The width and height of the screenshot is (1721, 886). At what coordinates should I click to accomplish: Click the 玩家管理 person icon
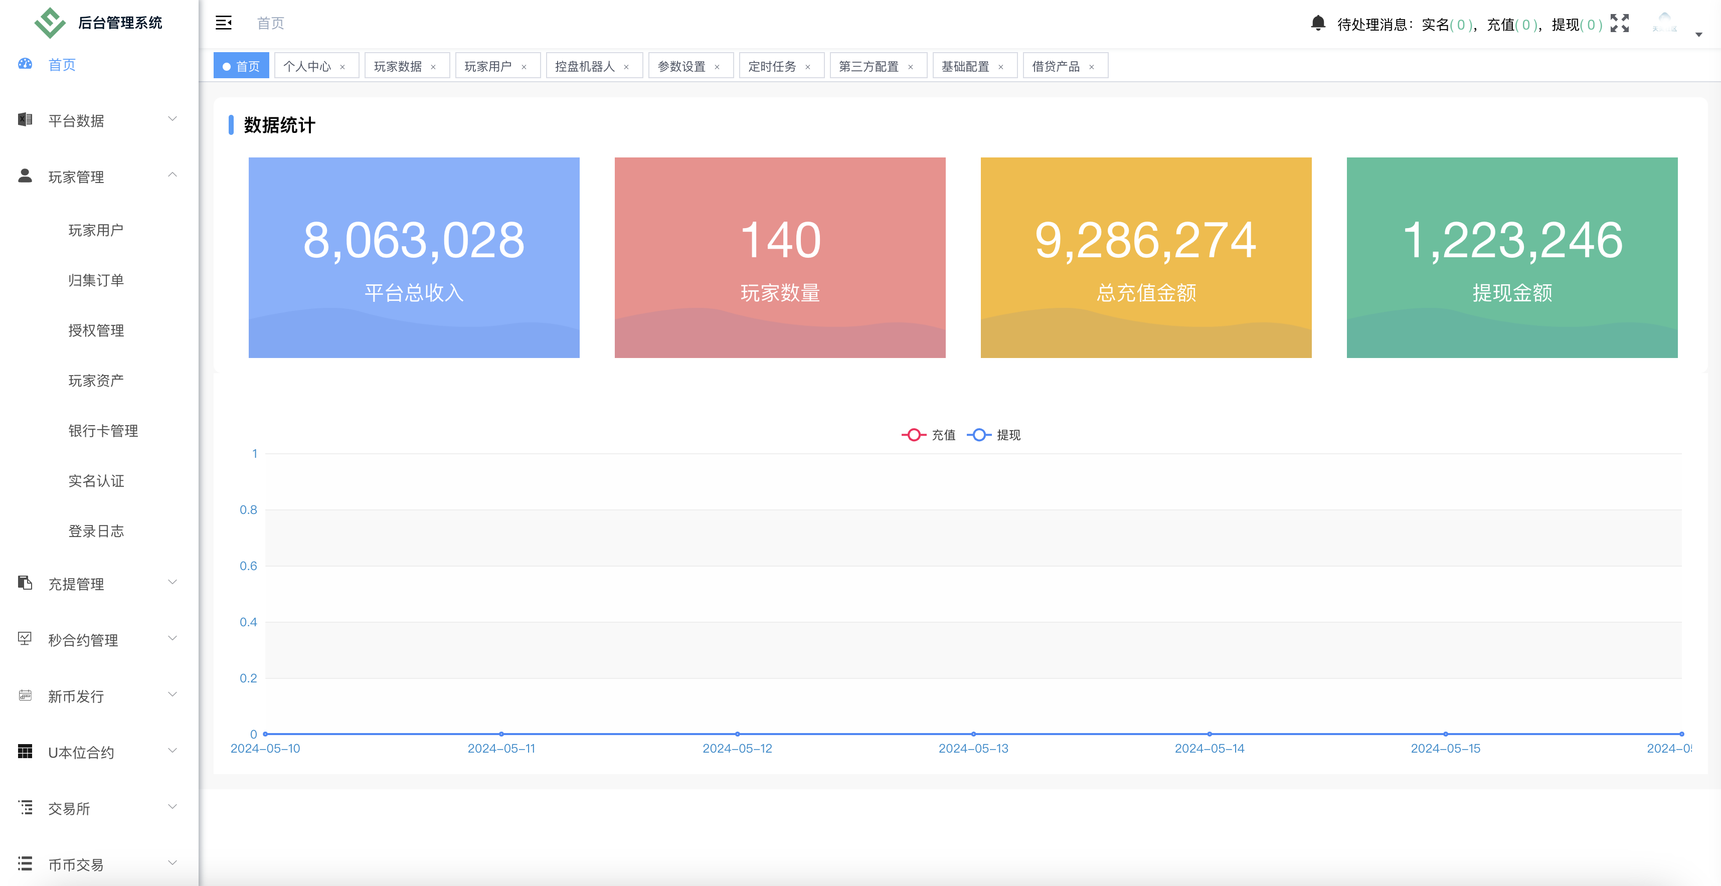point(25,175)
